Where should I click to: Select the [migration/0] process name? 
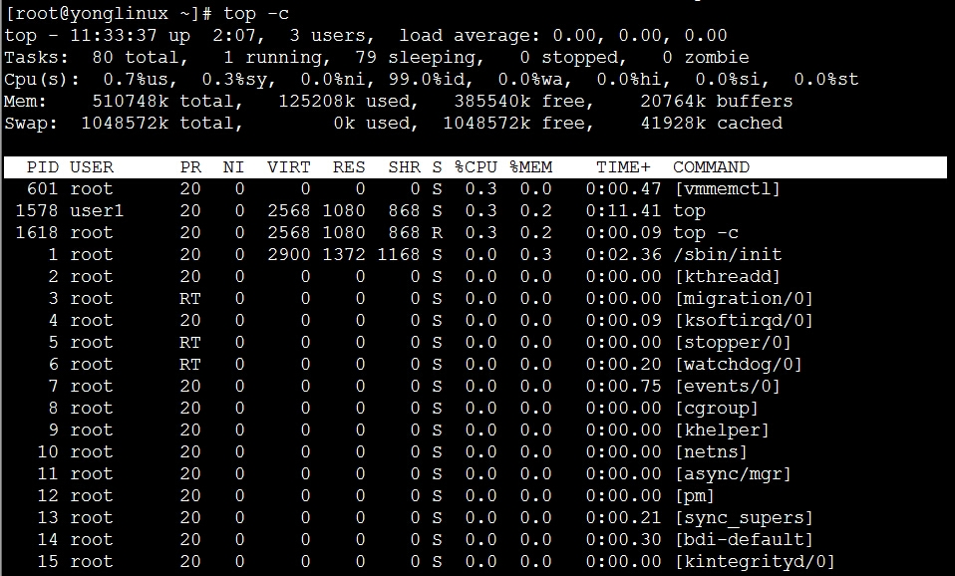[x=744, y=298]
